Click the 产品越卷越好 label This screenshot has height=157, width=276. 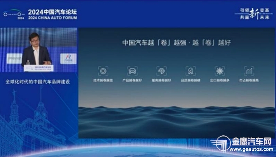point(132,80)
